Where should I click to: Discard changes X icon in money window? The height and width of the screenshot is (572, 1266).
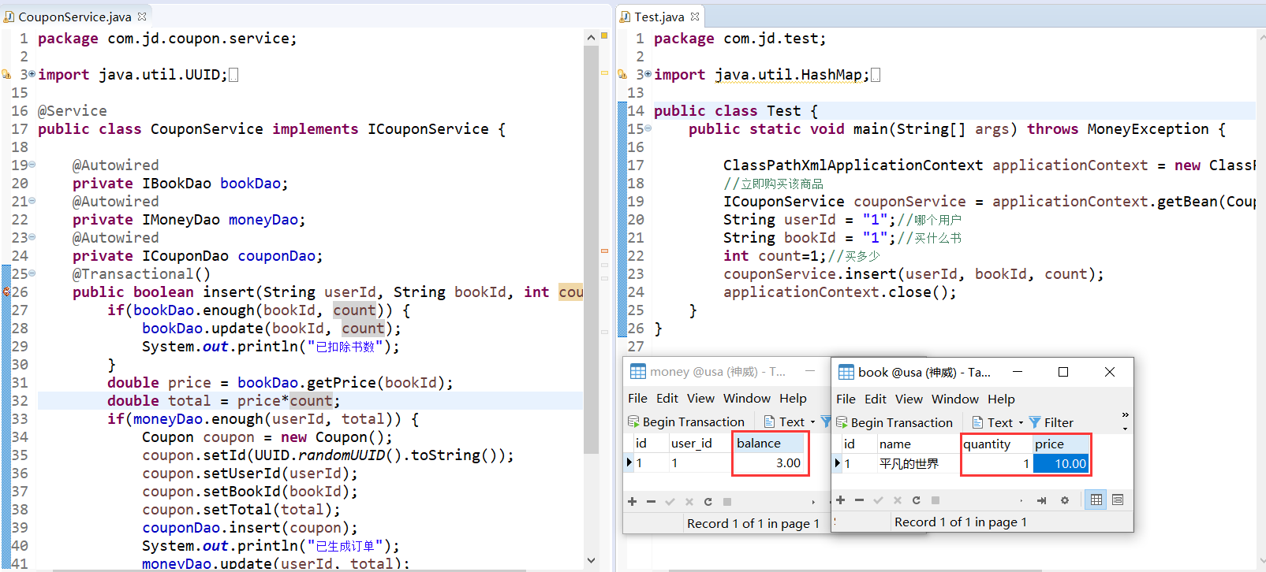click(689, 502)
